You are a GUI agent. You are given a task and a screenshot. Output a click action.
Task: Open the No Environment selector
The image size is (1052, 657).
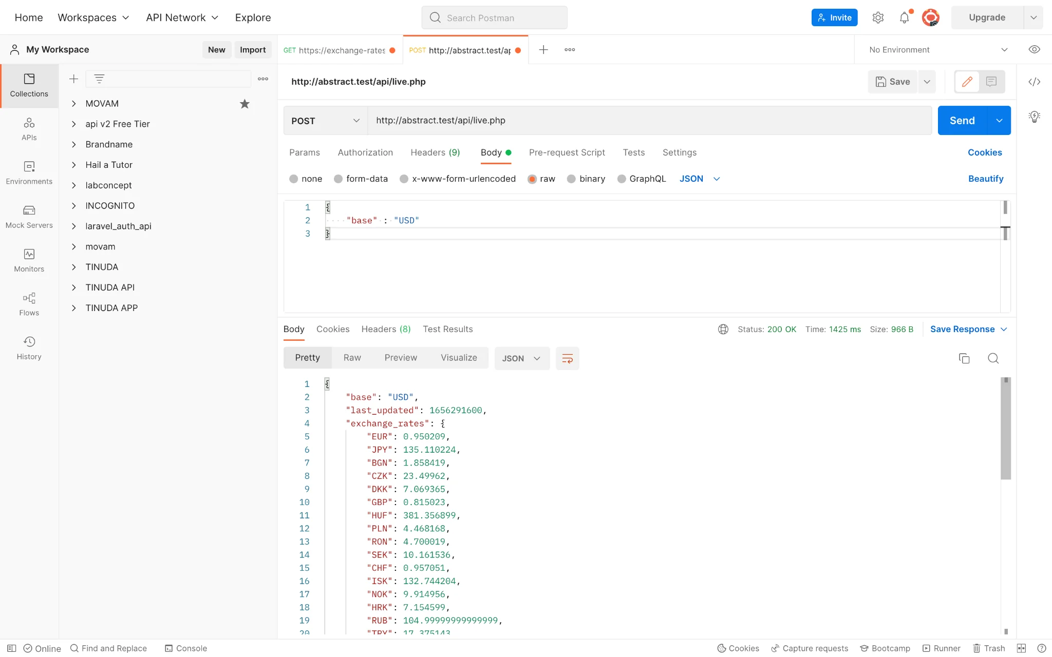point(936,49)
